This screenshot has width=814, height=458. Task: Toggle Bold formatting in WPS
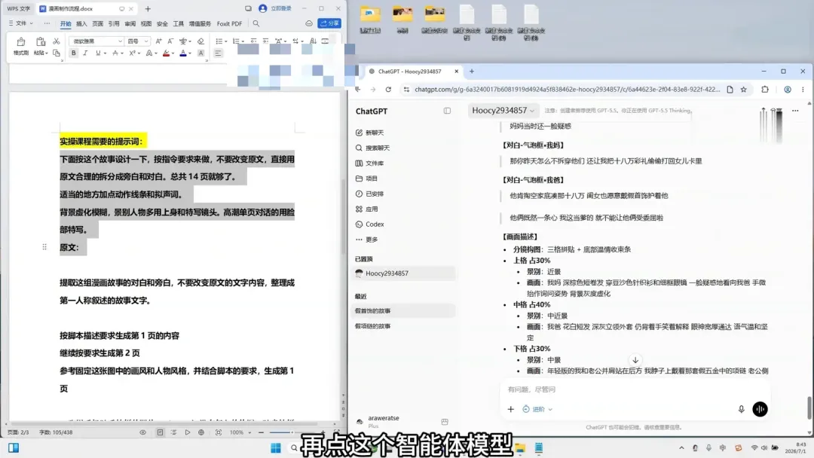click(74, 53)
